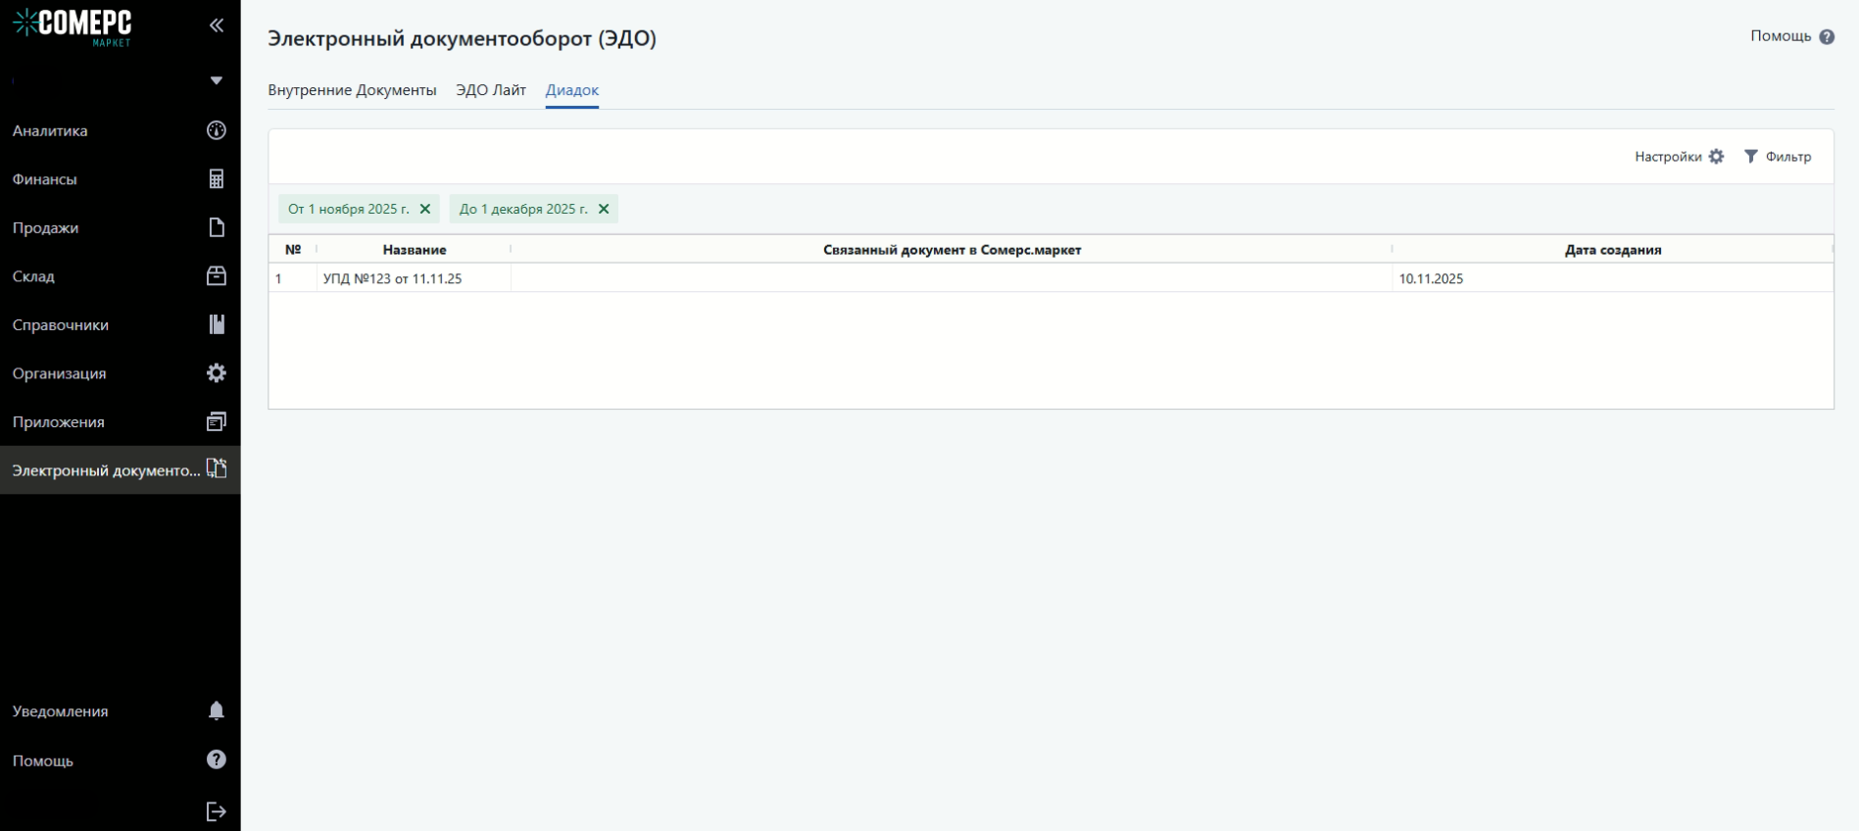The width and height of the screenshot is (1859, 831).
Task: Click the notifications bell icon
Action: [x=217, y=710]
